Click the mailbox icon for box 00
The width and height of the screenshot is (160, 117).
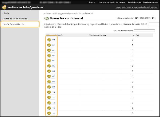coord(49,40)
